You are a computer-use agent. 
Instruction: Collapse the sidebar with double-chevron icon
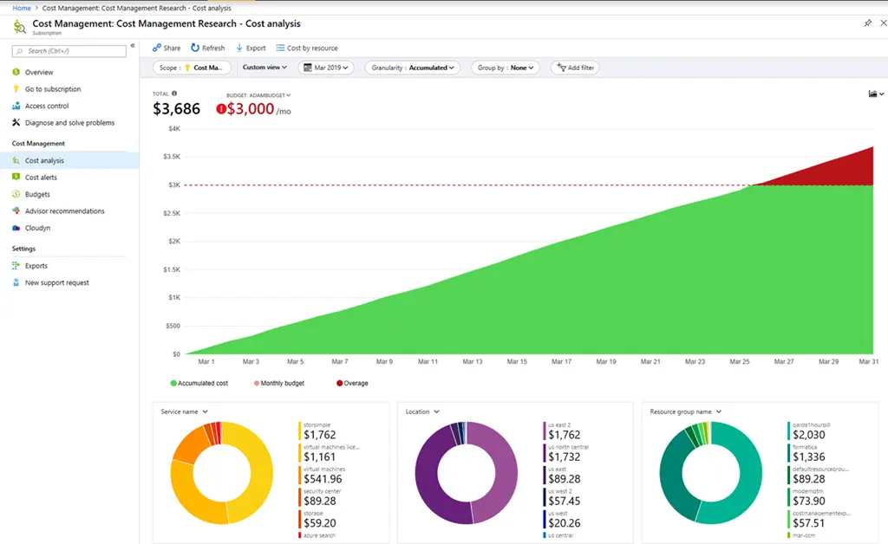point(133,46)
